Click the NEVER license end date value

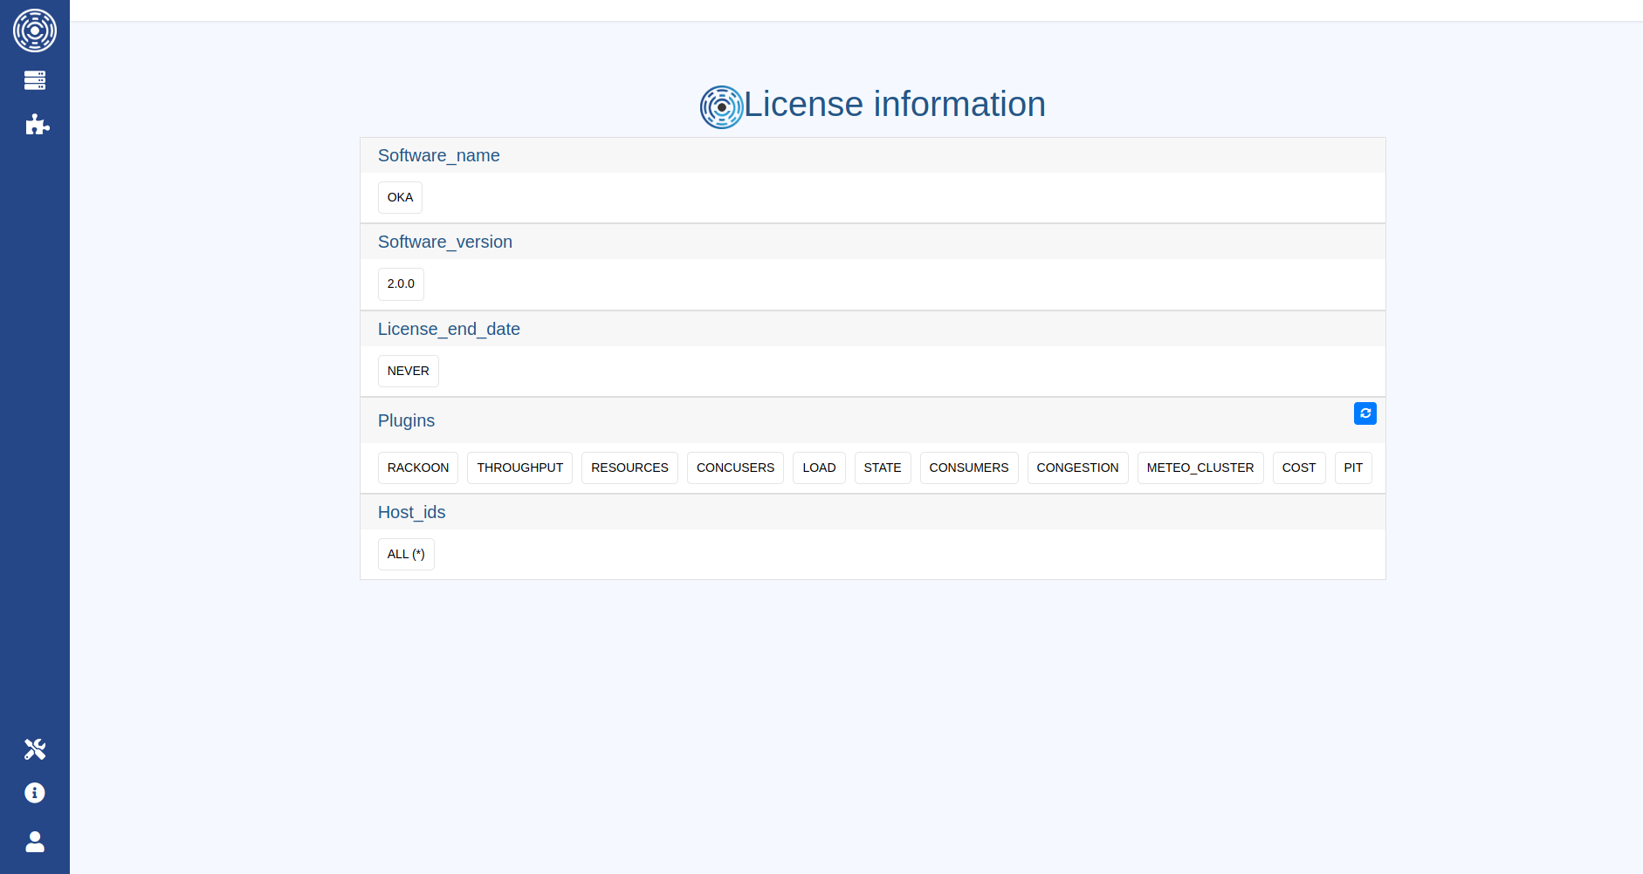point(409,372)
